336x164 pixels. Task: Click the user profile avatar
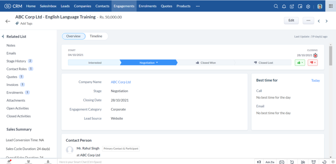[320, 7]
